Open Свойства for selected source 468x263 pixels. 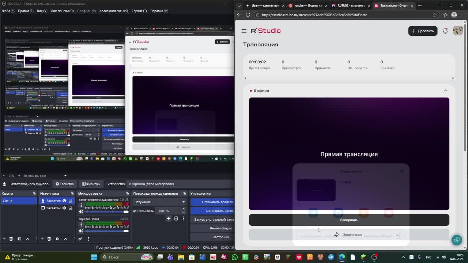(64, 184)
